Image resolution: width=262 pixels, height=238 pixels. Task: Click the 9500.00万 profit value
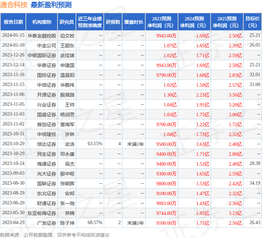point(166,144)
